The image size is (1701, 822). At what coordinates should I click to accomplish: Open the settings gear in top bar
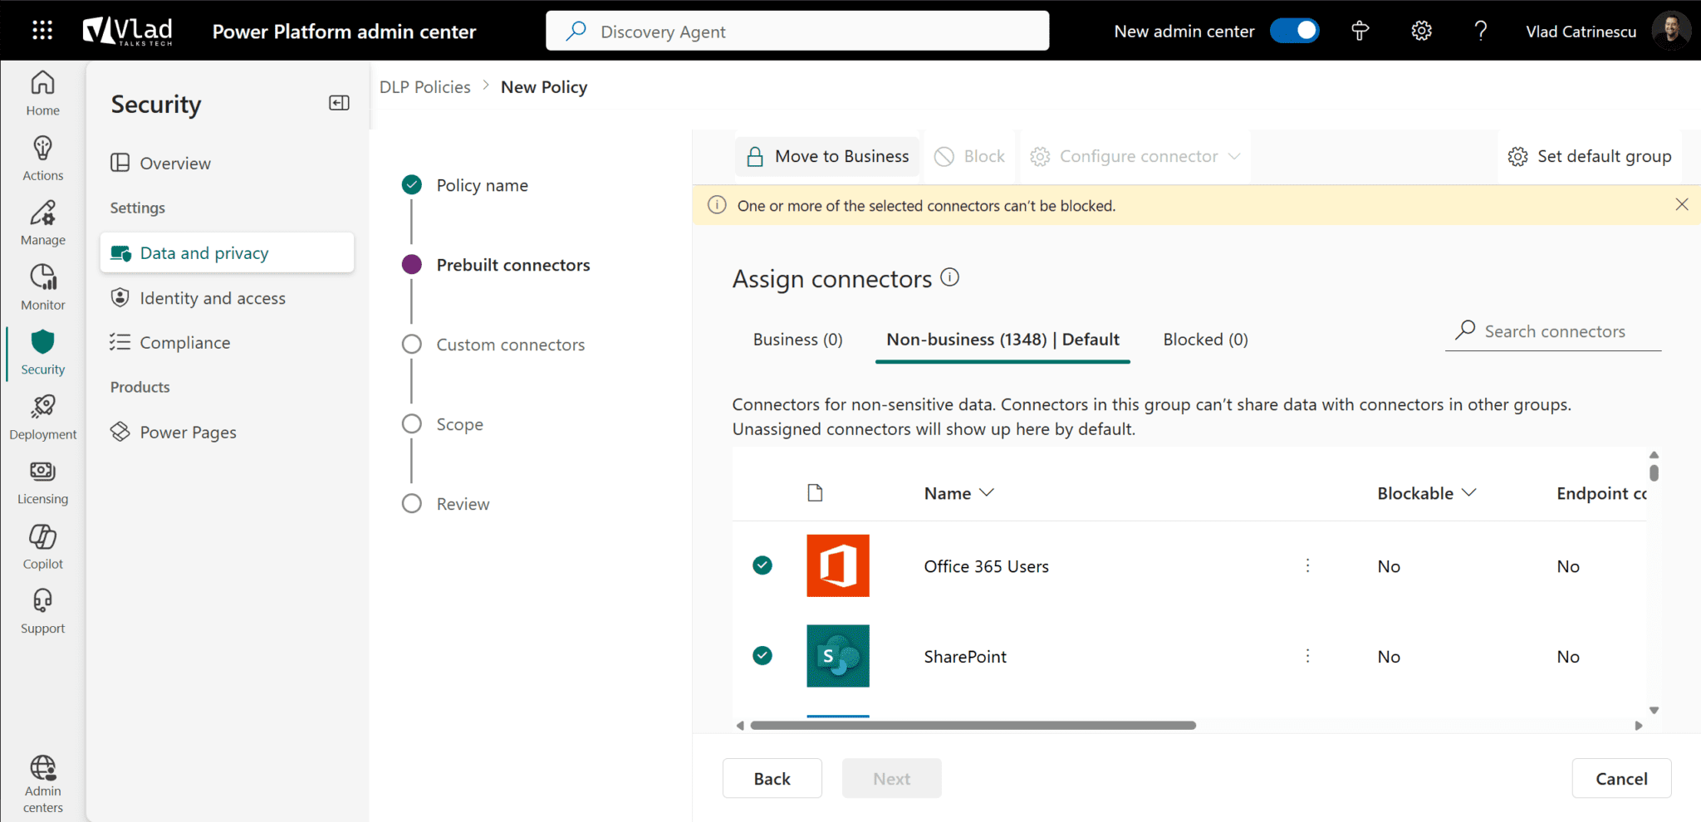pyautogui.click(x=1420, y=31)
